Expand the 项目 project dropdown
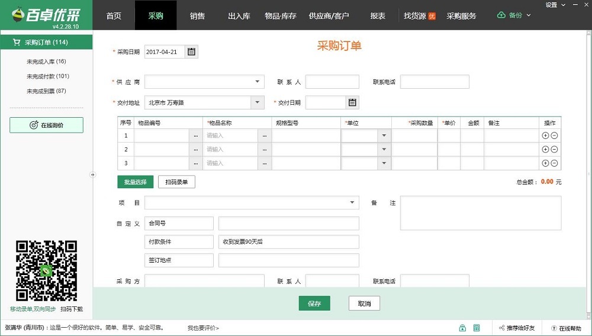Screen dimensions: 592x336 (x=352, y=202)
